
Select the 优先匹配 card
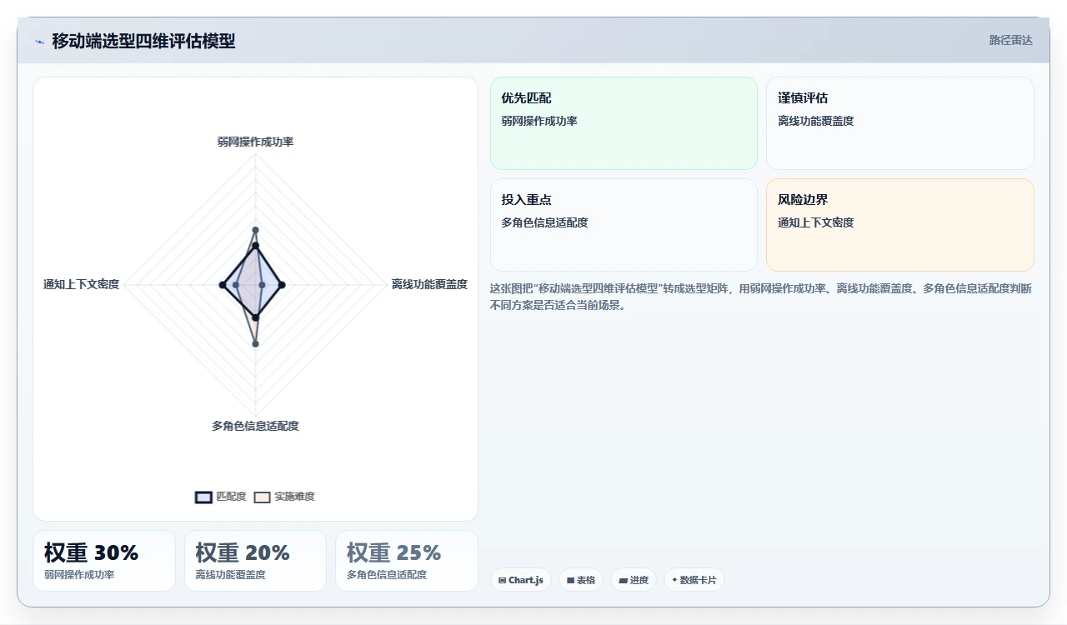pos(624,123)
